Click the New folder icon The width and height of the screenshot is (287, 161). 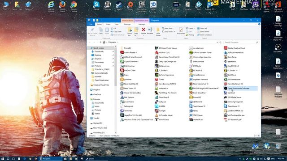click(x=158, y=30)
